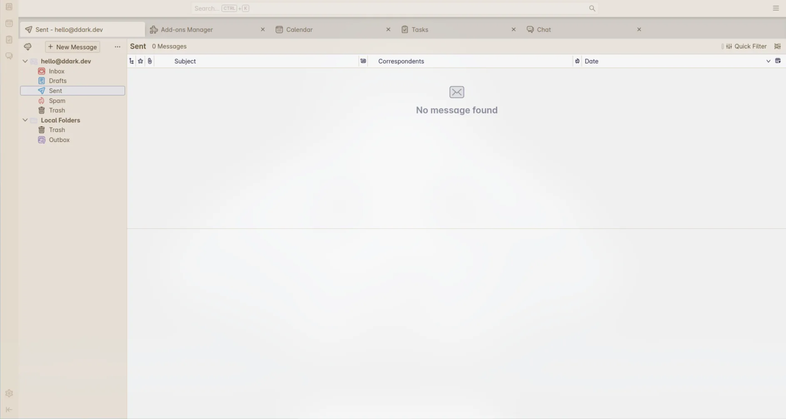Select the Sent folder
This screenshot has height=419, width=786.
coord(72,91)
